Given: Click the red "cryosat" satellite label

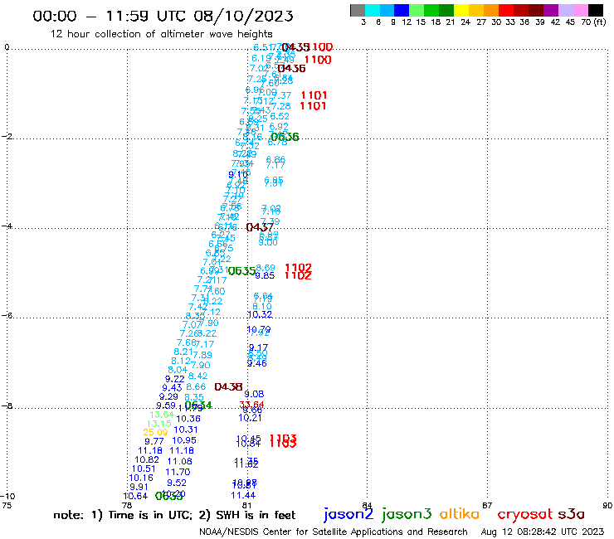Looking at the screenshot, I should [x=525, y=514].
